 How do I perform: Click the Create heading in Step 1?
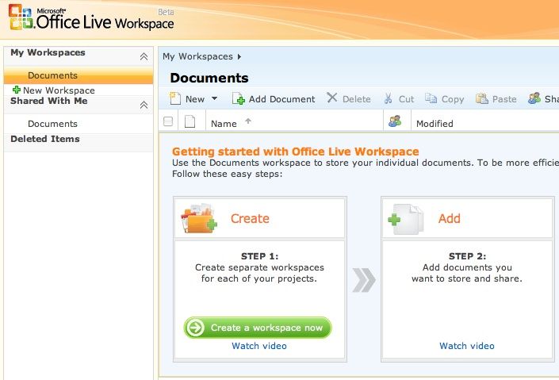point(250,218)
